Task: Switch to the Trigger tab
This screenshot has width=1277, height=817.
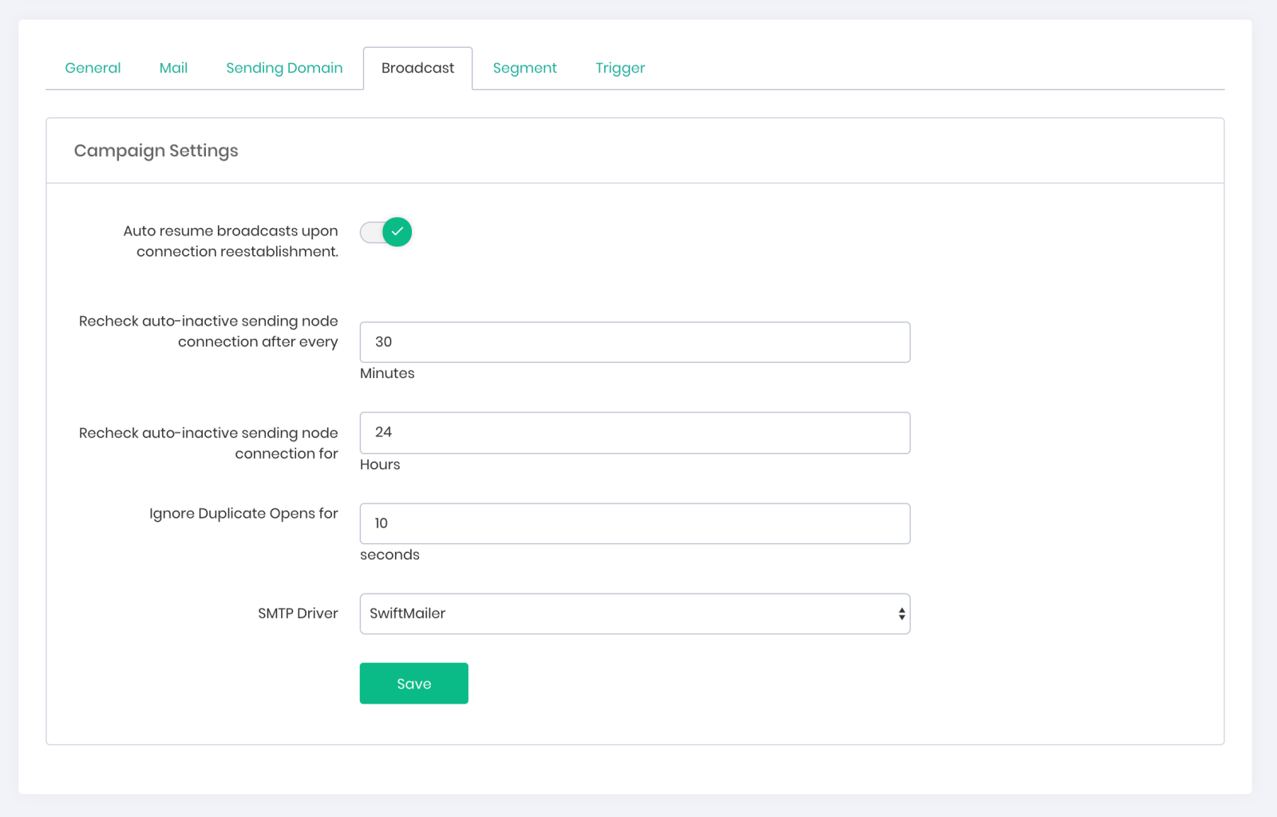Action: pyautogui.click(x=619, y=68)
